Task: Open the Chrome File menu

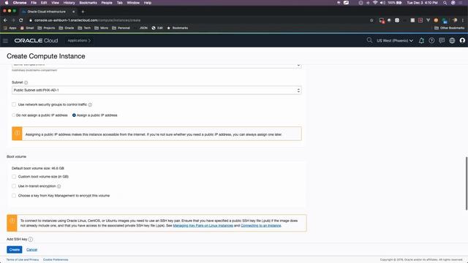Action: [34, 3]
